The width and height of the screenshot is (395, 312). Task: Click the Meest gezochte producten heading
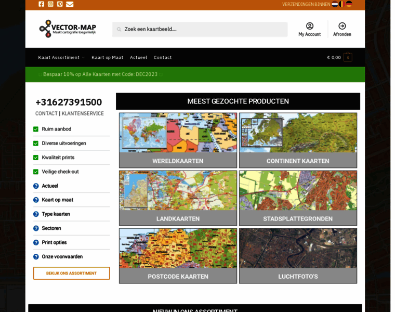[x=238, y=101]
